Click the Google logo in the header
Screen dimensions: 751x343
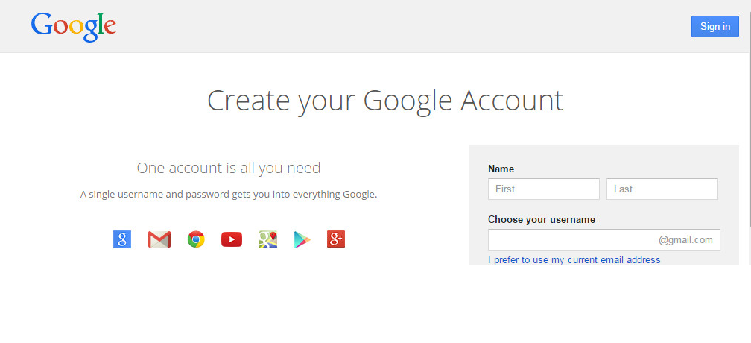coord(73,27)
